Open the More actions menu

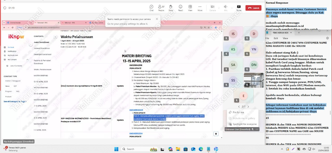tap(200, 8)
